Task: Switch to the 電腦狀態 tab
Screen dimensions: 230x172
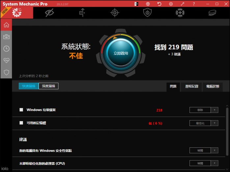Action: click(x=213, y=87)
